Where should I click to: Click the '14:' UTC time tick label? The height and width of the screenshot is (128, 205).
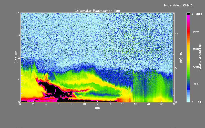coord(110,104)
